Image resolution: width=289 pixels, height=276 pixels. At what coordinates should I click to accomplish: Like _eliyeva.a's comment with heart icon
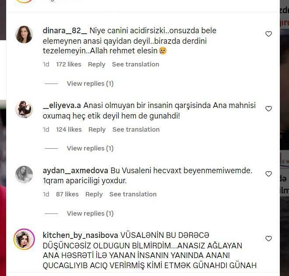click(x=268, y=108)
